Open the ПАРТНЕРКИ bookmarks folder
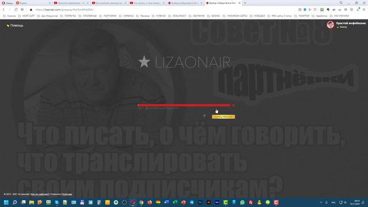 tap(108, 16)
